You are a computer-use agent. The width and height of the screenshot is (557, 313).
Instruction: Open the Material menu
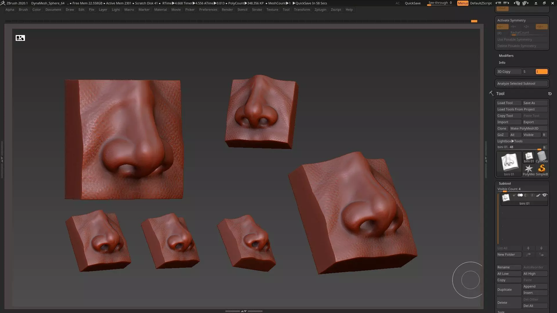tap(160, 10)
